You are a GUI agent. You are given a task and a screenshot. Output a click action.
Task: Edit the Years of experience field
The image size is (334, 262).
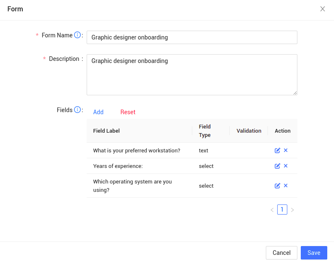pyautogui.click(x=277, y=166)
